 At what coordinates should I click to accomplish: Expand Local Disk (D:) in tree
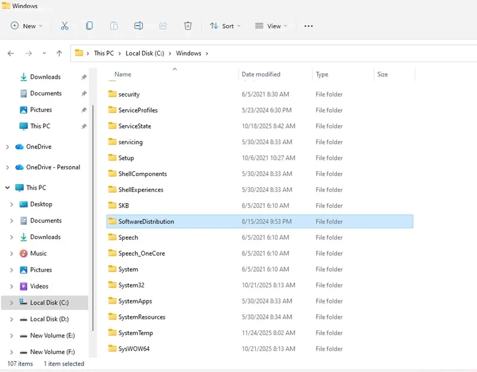point(11,320)
